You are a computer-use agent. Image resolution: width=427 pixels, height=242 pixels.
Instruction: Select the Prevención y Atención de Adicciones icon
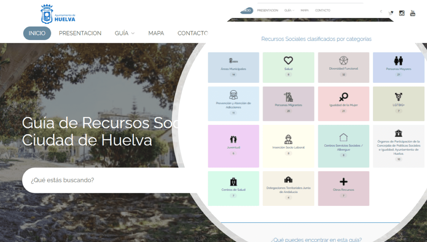[x=234, y=95]
